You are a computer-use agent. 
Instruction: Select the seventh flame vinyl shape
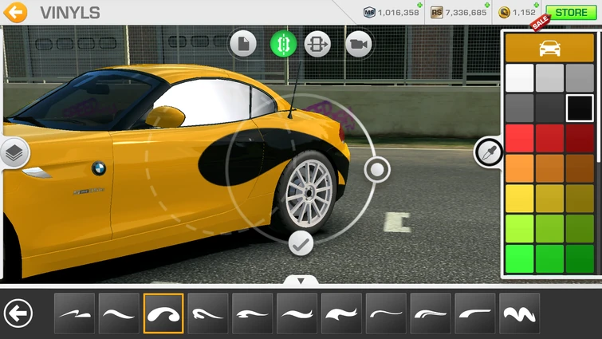[342, 313]
